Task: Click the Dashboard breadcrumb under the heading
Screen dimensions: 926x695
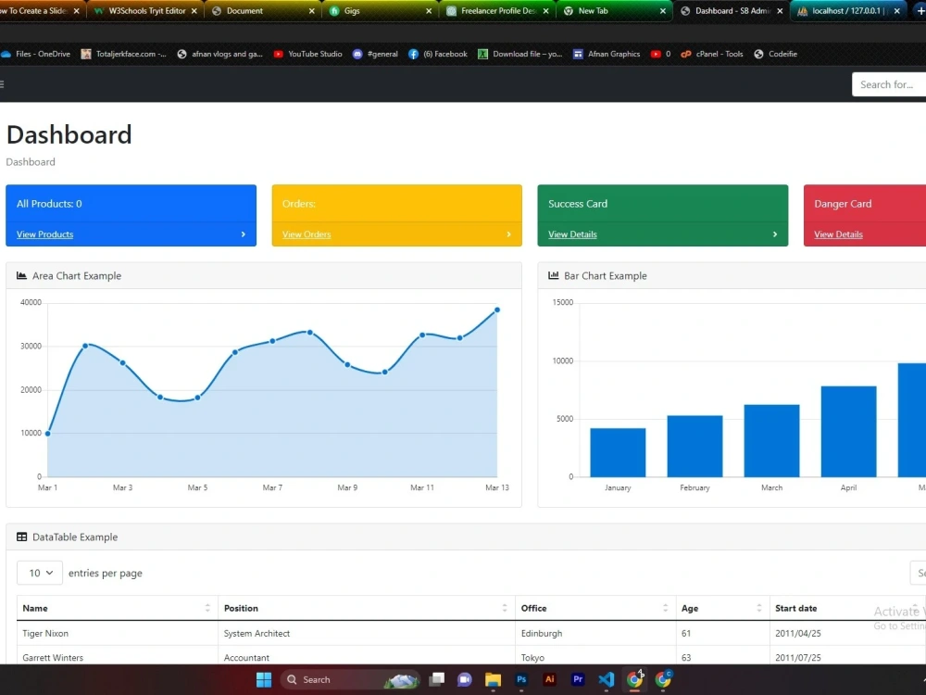Action: point(31,162)
